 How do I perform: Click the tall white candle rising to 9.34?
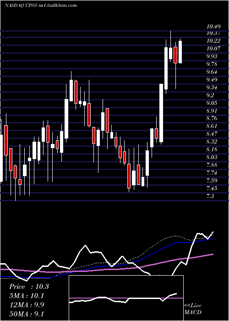[x=161, y=113]
